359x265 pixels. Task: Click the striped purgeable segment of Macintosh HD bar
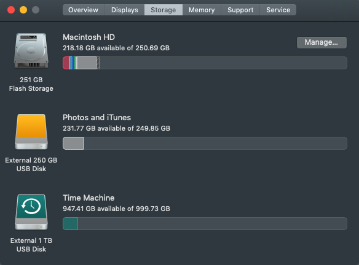click(x=98, y=63)
